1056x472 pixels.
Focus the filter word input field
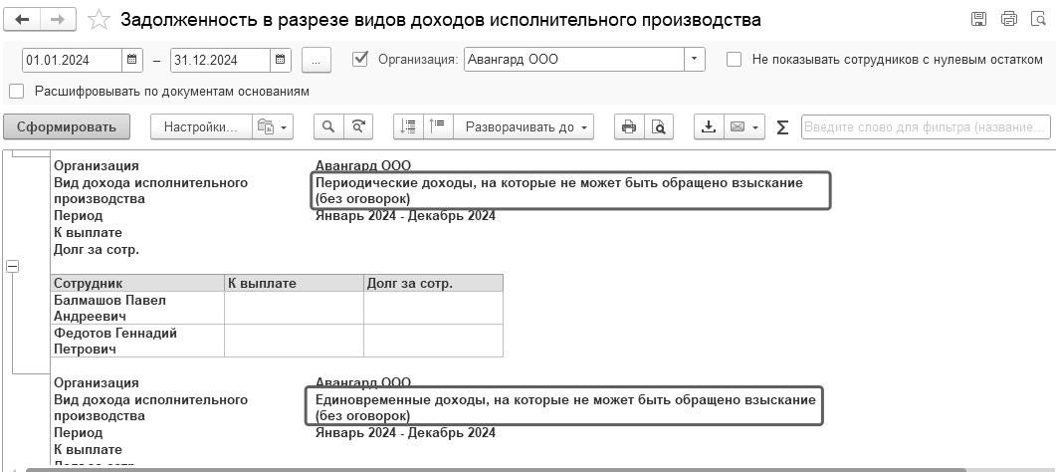coord(926,126)
